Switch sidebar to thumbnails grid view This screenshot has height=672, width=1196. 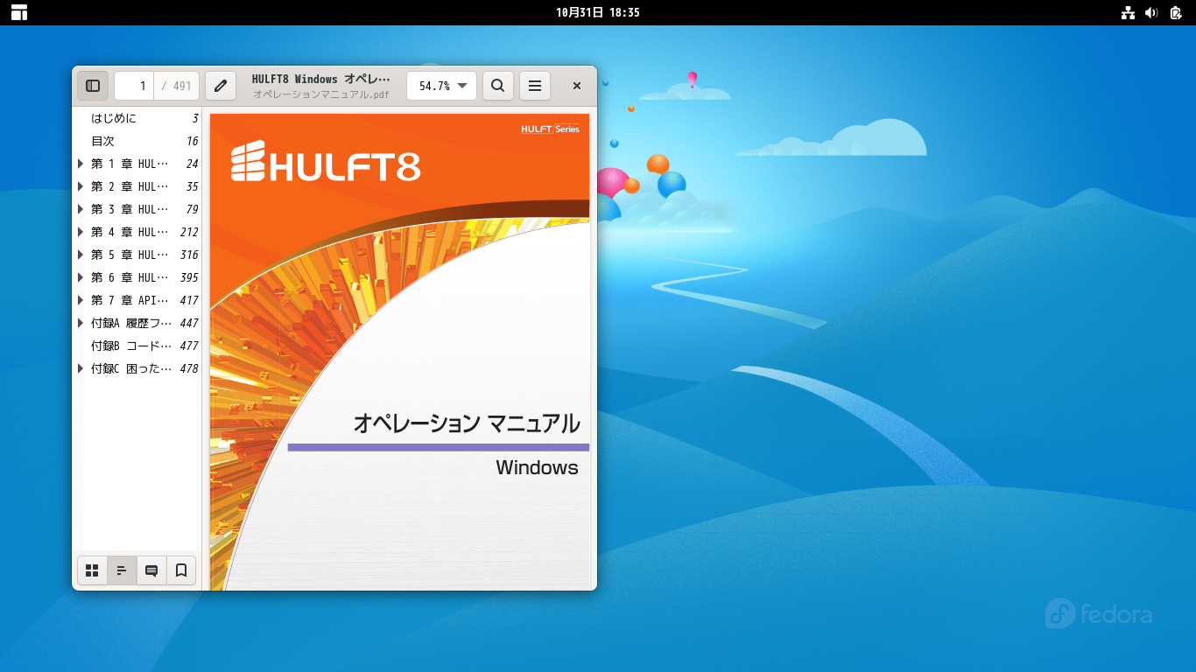[x=92, y=570]
